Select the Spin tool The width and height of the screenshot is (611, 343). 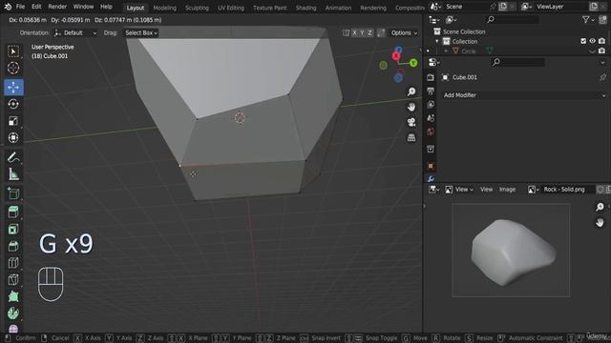[x=13, y=313]
